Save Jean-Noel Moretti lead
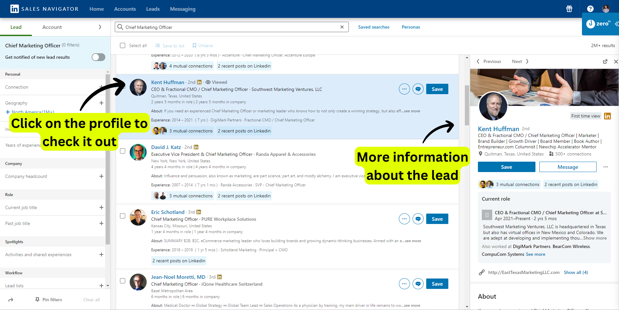Image resolution: width=619 pixels, height=310 pixels. [437, 284]
